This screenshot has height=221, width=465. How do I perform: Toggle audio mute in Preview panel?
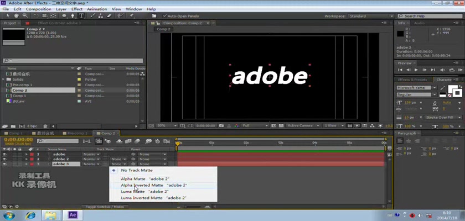tap(443, 70)
